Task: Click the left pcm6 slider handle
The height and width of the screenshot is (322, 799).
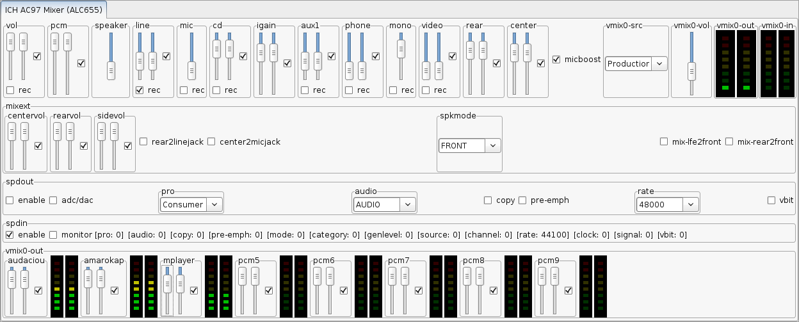Action: pyautogui.click(x=318, y=277)
